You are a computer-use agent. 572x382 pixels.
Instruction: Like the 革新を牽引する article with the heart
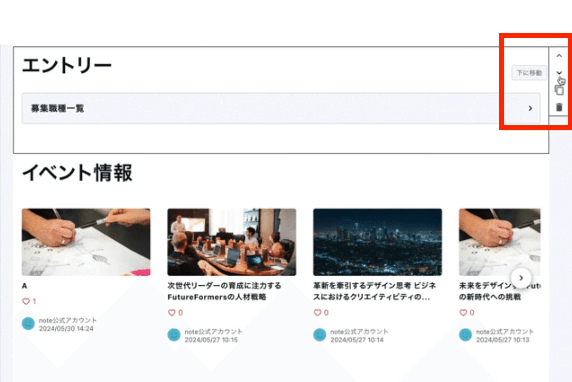click(317, 313)
